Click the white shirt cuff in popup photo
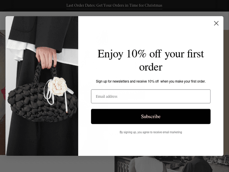The height and width of the screenshot is (172, 229). tap(15, 50)
